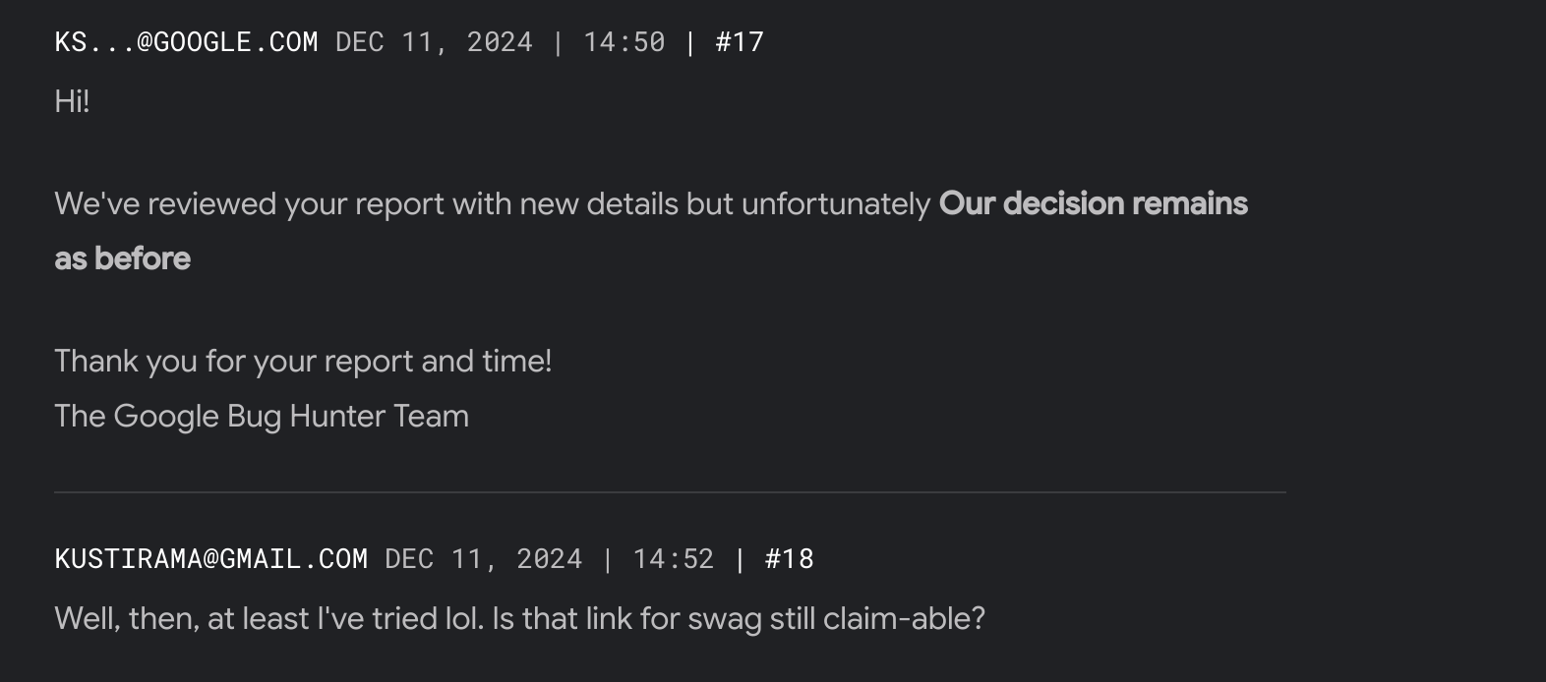Click the 14:50 timestamp on comment #17
Image resolution: width=1546 pixels, height=682 pixels.
click(624, 42)
